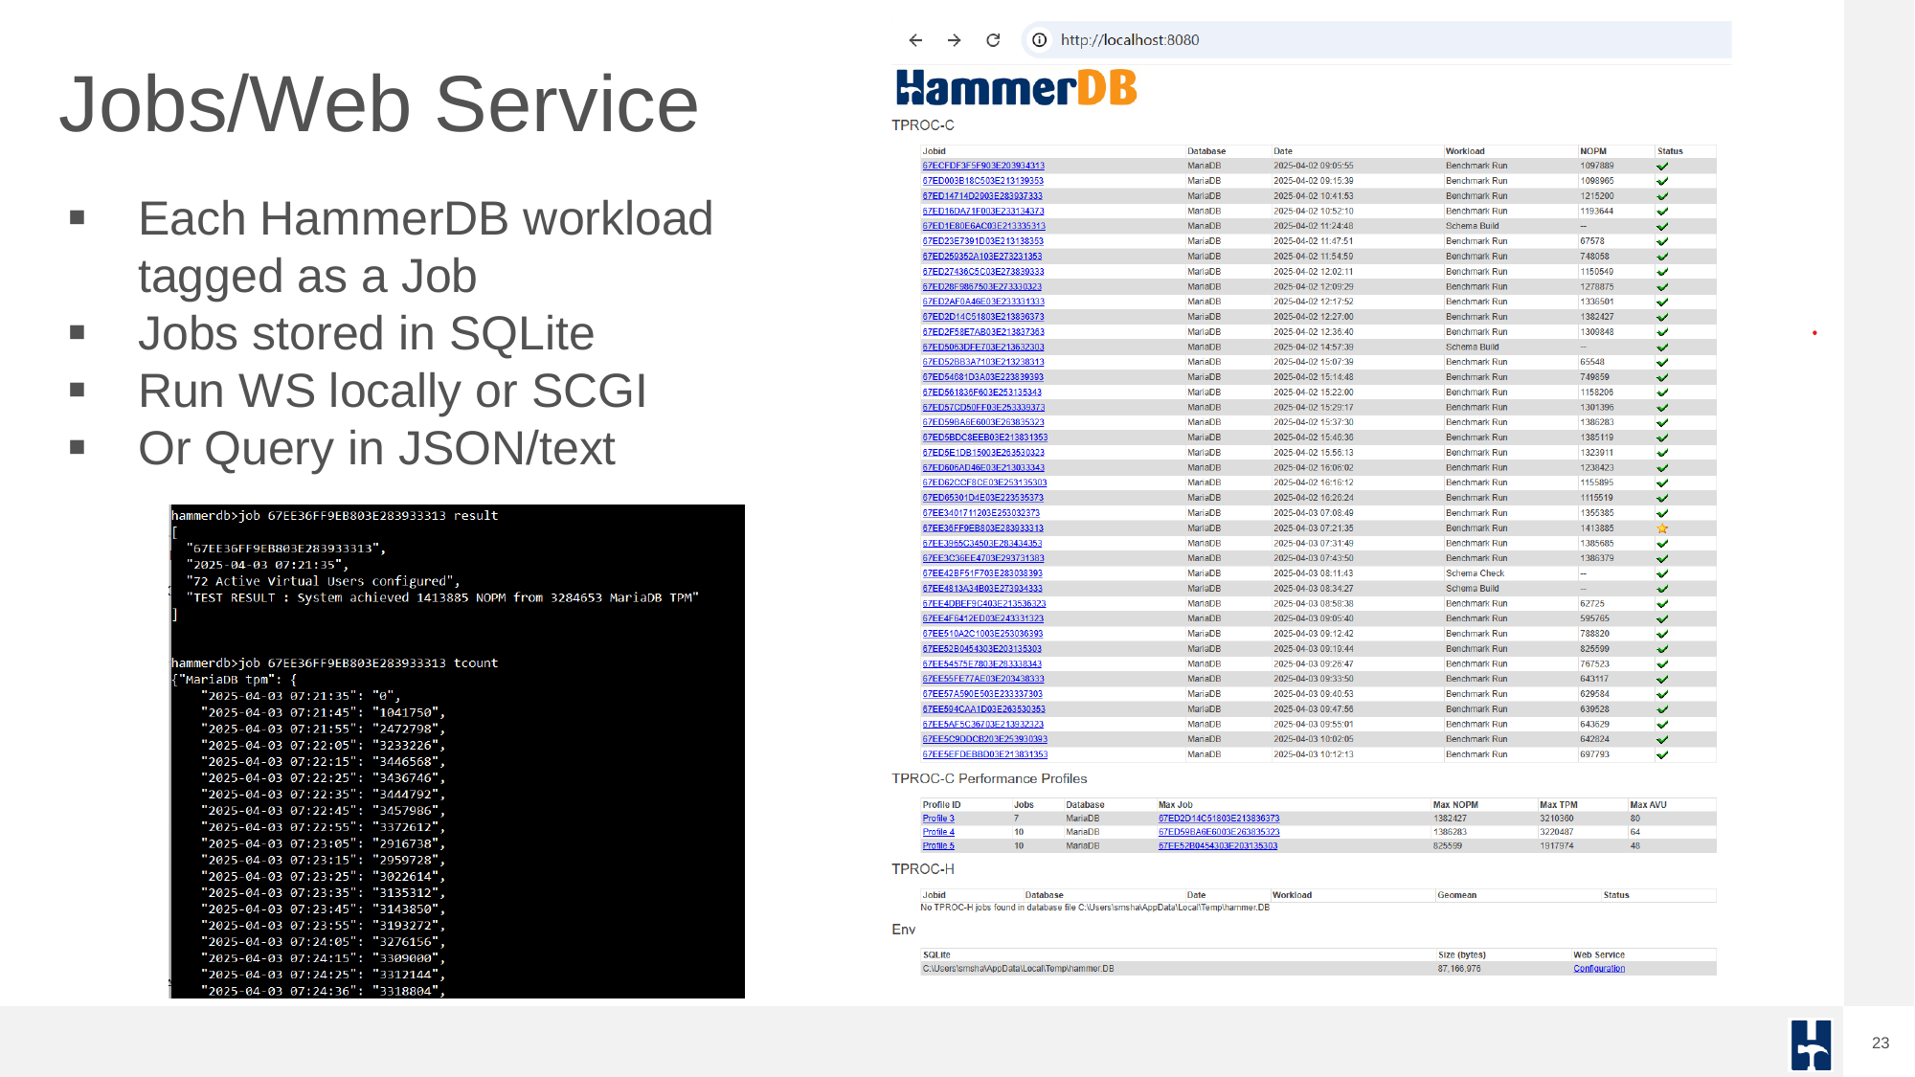Open Profile 5 link
This screenshot has width=1915, height=1077.
tap(938, 845)
